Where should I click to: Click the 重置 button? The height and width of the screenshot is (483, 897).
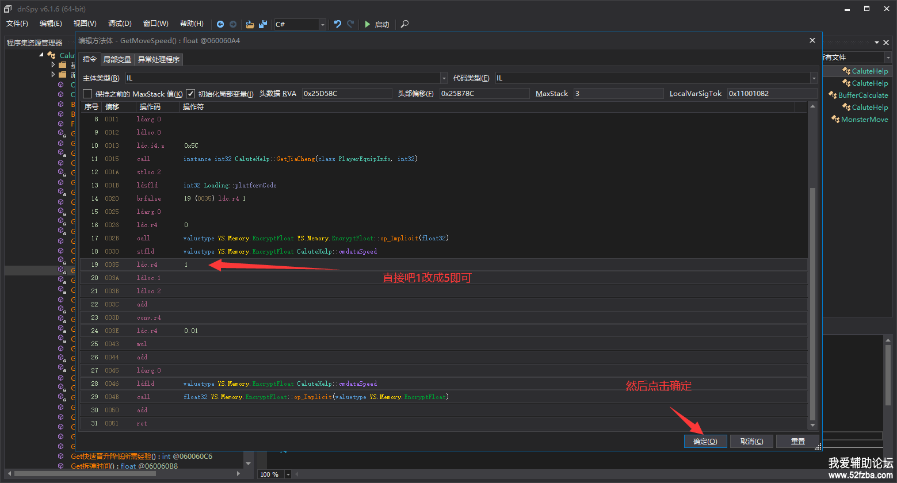tap(797, 441)
